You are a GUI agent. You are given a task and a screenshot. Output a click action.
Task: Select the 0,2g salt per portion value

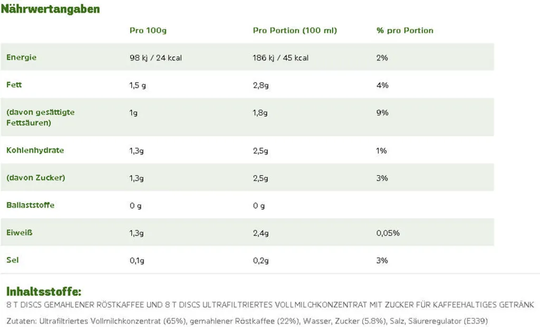261,261
